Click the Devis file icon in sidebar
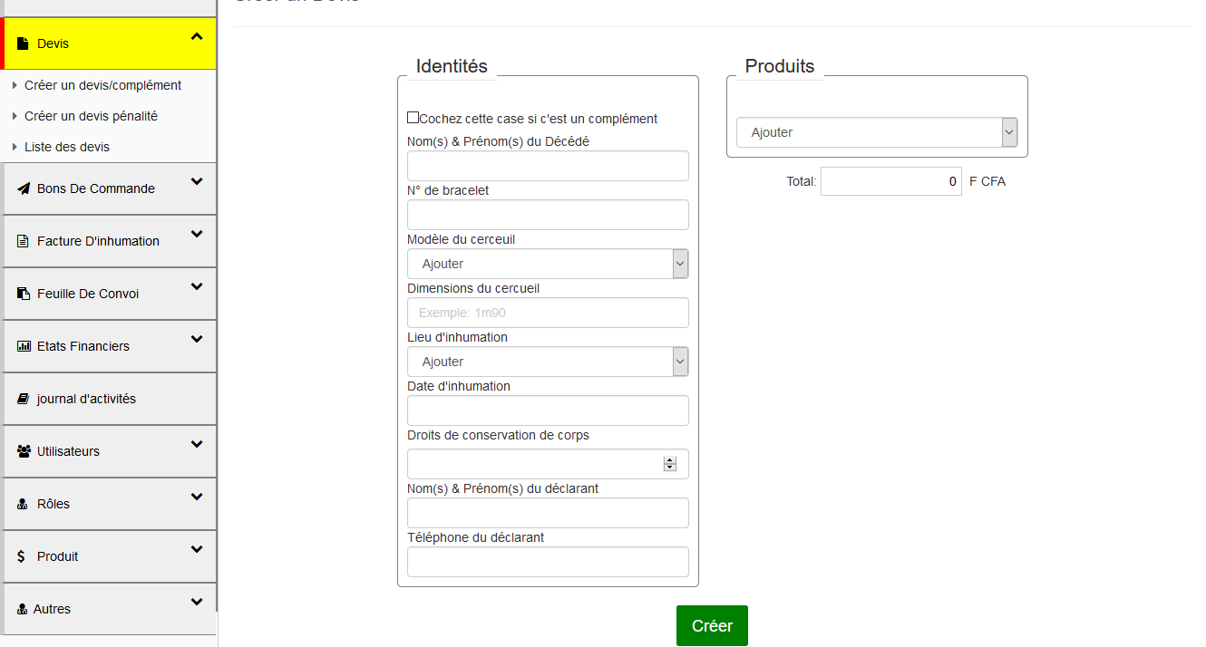 (23, 43)
